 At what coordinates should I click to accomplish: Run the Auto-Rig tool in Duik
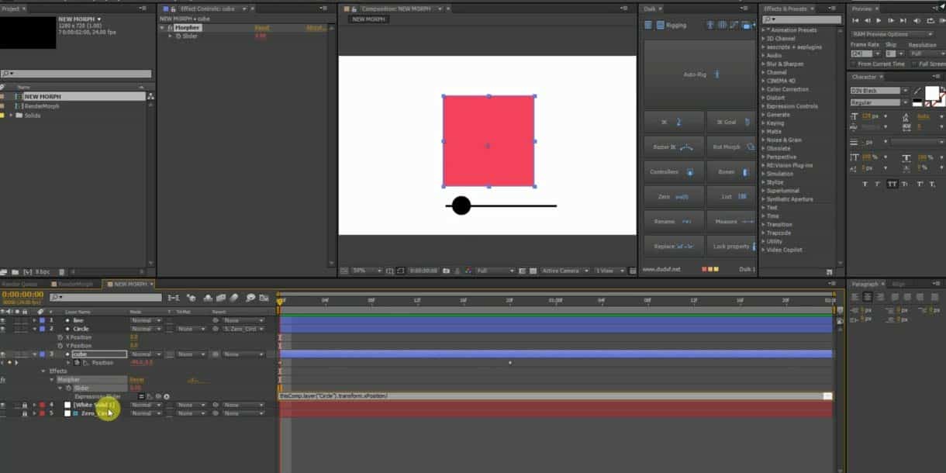700,72
